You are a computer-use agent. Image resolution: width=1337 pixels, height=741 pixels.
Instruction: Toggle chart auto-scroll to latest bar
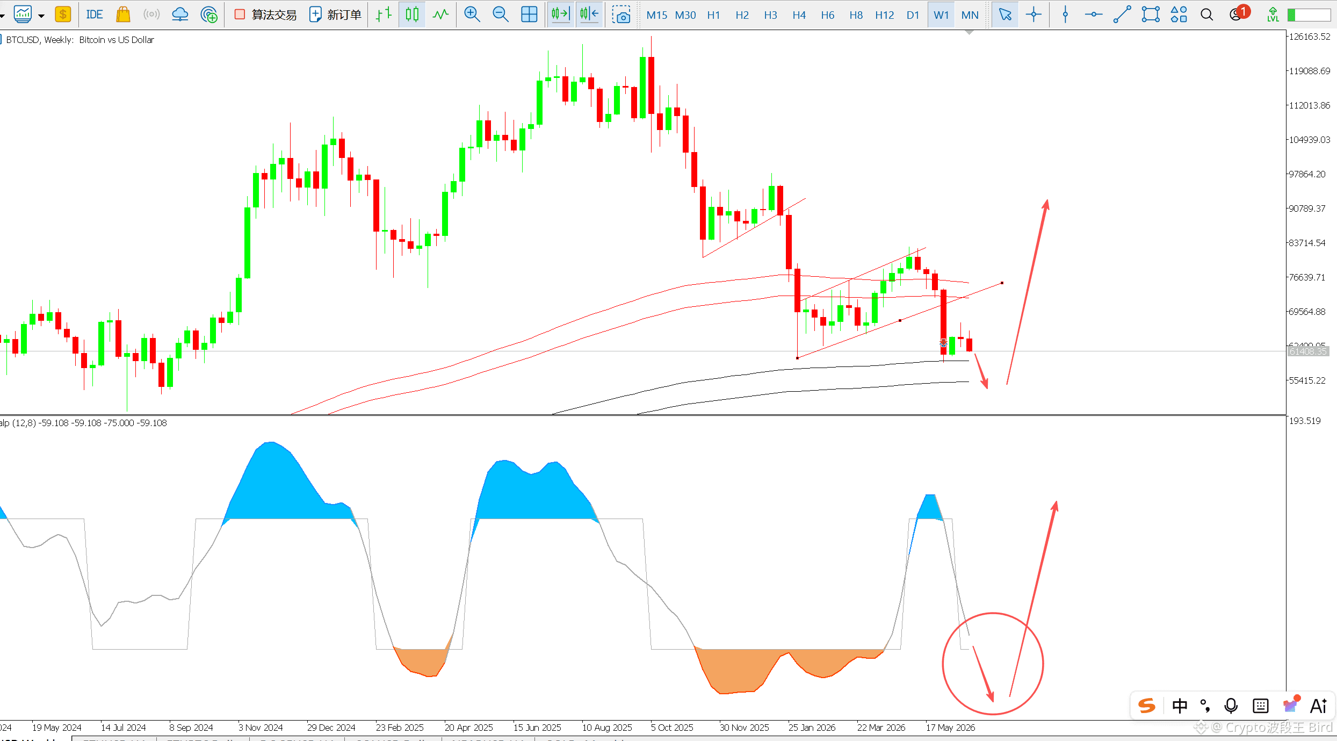(560, 15)
